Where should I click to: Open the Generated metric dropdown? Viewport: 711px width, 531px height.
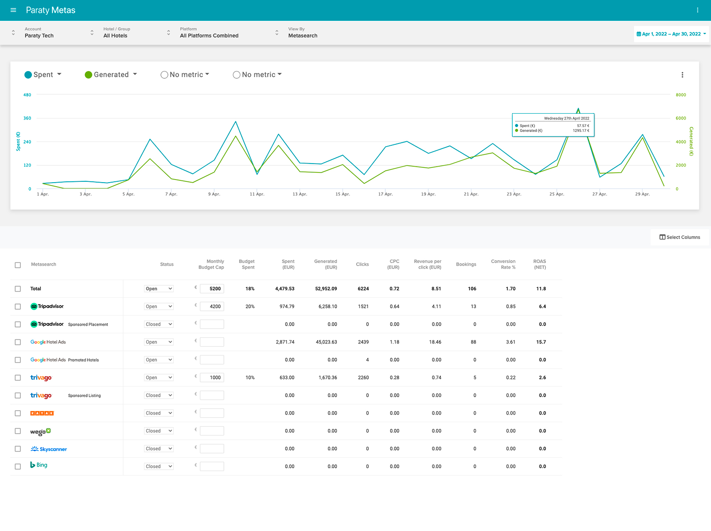tap(116, 75)
